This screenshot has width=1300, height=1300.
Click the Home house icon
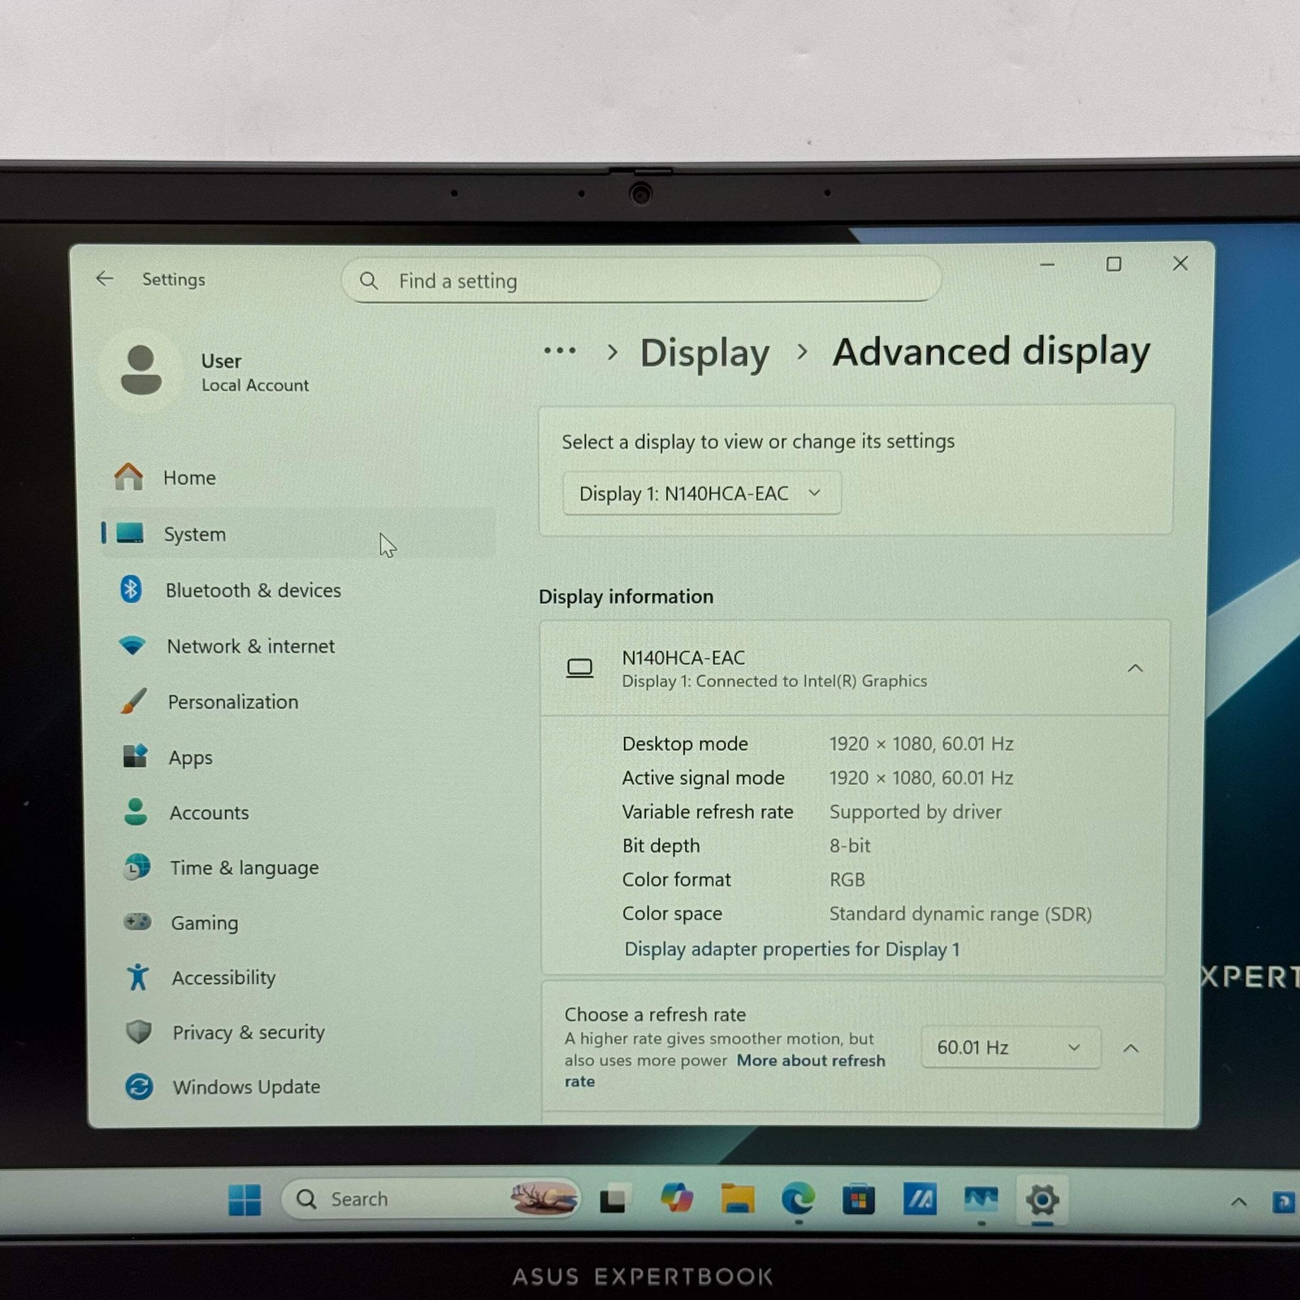128,477
